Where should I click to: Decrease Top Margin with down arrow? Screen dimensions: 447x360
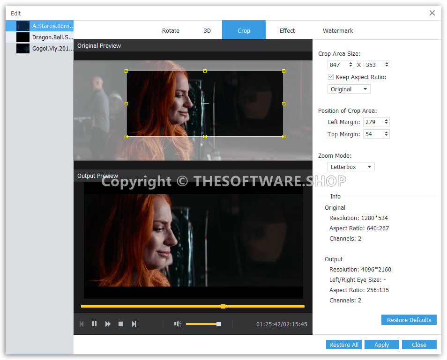point(386,136)
